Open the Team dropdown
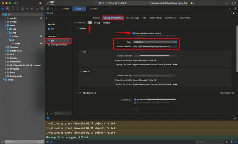The width and height of the screenshot is (238, 144). 155,42
